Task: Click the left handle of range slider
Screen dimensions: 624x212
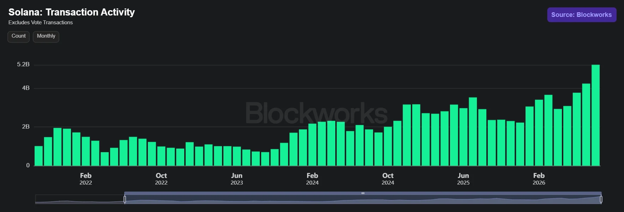Action: click(x=125, y=199)
